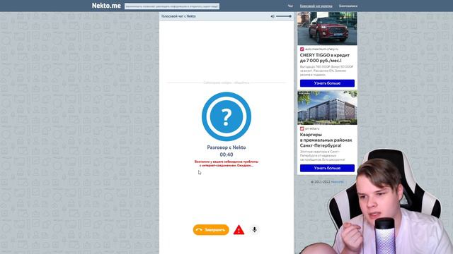Select the Голосовой чат с Nekto panel title
This screenshot has width=453, height=254.
(178, 16)
